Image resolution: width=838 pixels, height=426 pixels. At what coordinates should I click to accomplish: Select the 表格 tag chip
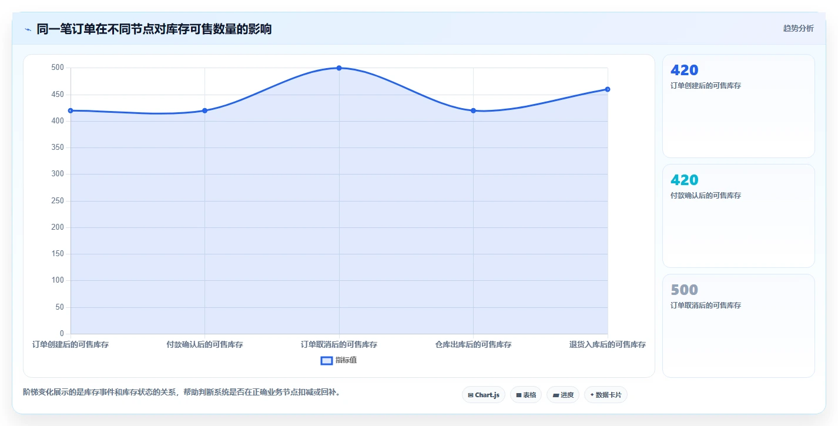pos(526,395)
